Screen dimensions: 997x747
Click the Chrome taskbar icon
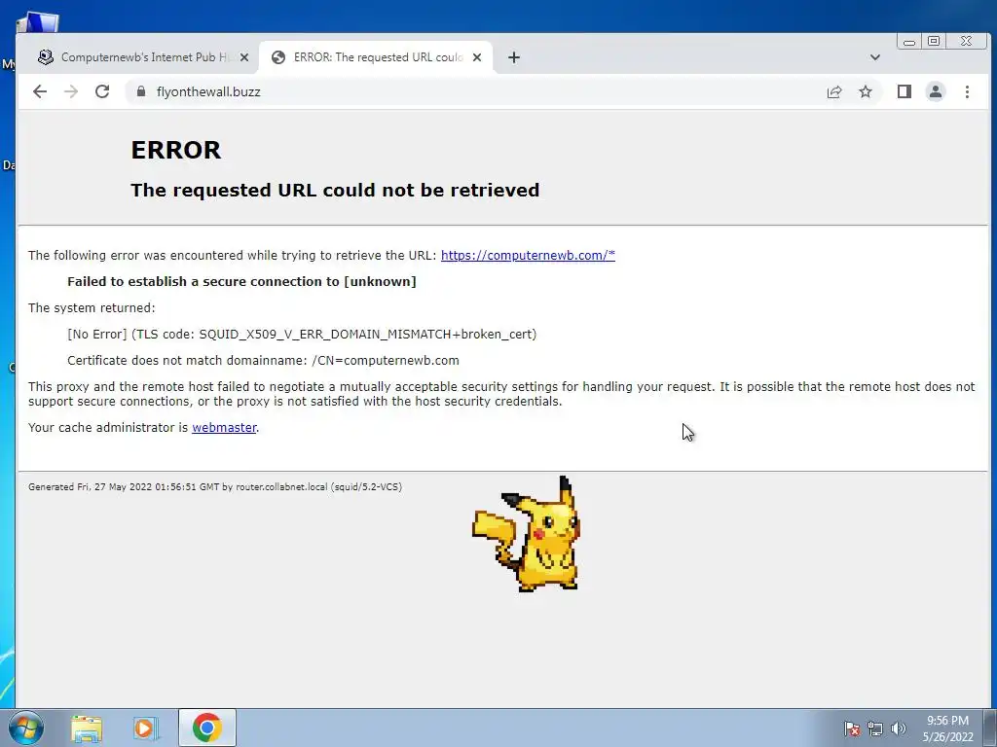tap(206, 728)
